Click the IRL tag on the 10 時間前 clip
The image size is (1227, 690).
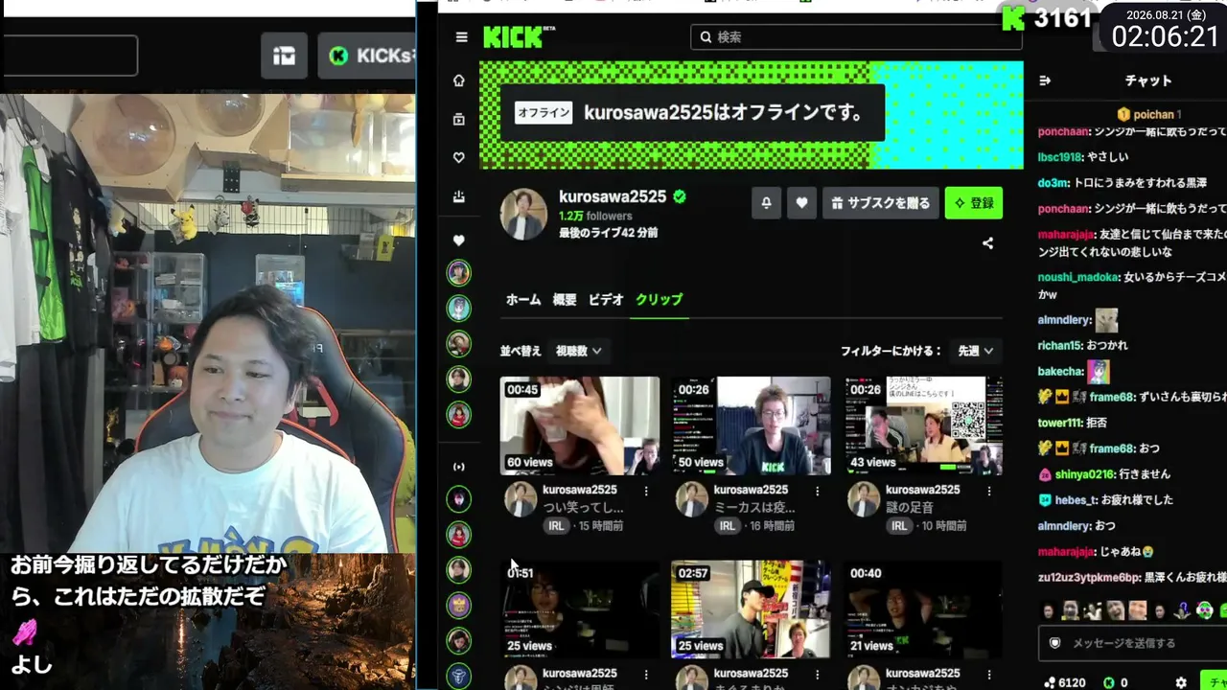[898, 526]
